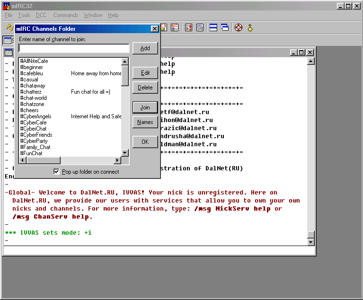Minimize the status window
The height and width of the screenshot is (300, 363).
tap(293, 53)
